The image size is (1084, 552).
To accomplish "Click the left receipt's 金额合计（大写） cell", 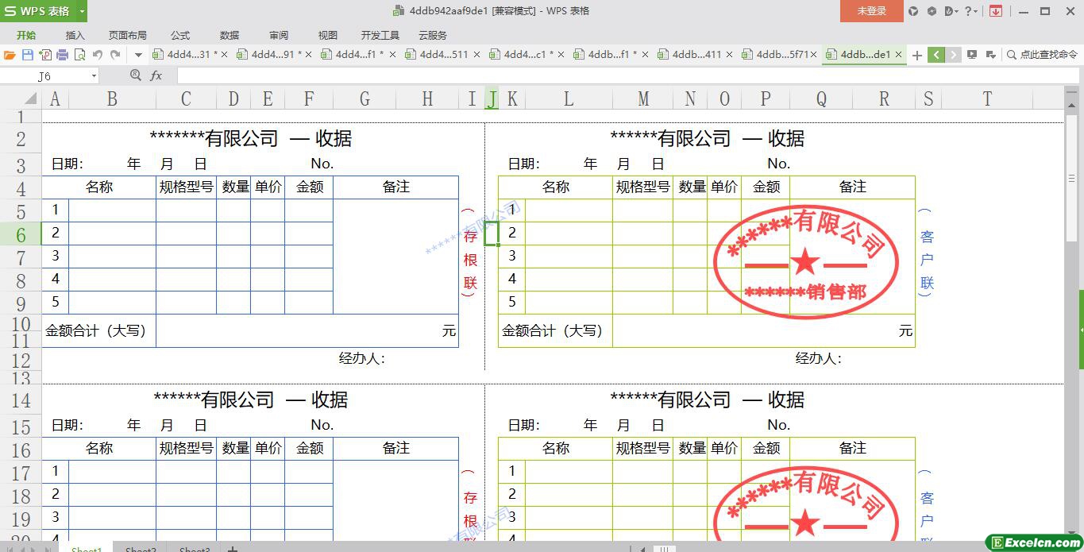I will (99, 330).
